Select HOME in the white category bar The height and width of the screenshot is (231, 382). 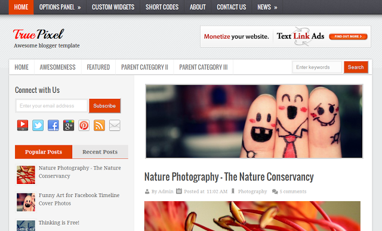click(21, 67)
